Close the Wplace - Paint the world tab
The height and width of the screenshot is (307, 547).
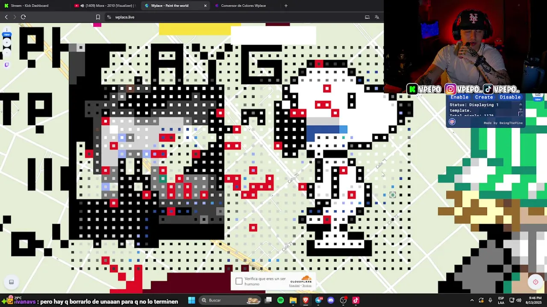[205, 6]
